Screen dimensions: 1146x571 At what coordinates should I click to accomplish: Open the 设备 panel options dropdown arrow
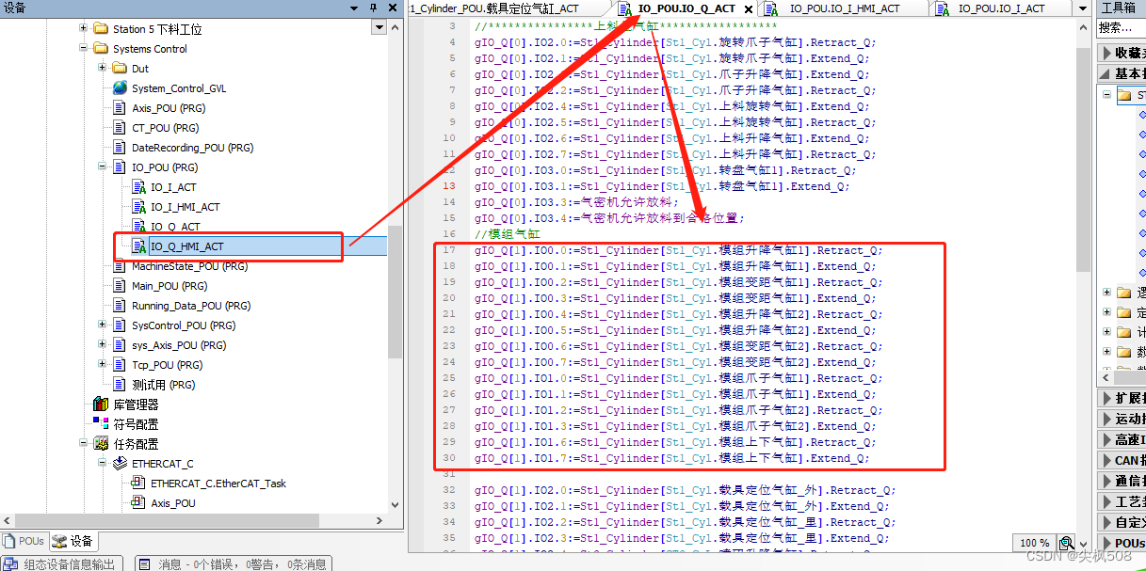tap(355, 8)
